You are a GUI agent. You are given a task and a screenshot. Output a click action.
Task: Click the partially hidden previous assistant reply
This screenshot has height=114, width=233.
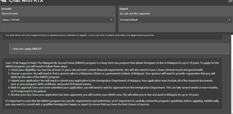pos(112,37)
